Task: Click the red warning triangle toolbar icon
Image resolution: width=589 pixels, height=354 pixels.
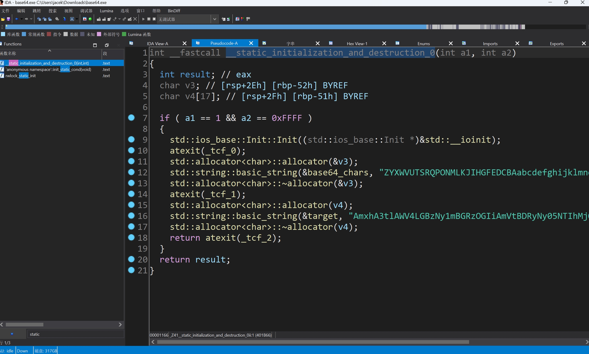Action: [x=85, y=19]
